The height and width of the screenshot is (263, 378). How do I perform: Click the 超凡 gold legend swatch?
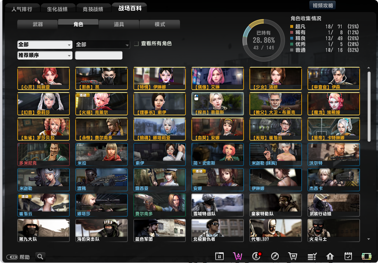[292, 26]
